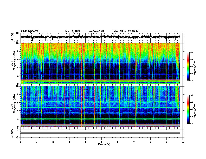Screen dimensions: 206x159
Task: Click the thick black ch.3 trace line
Action: click(x=100, y=133)
